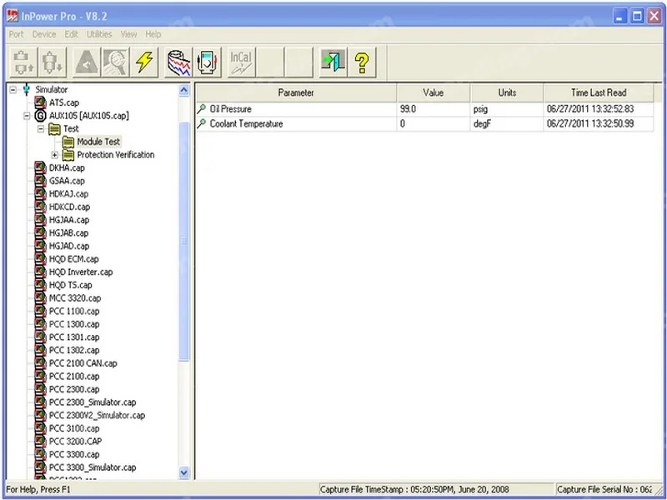
Task: Select PCC 2300.cap capture file
Action: pos(74,389)
